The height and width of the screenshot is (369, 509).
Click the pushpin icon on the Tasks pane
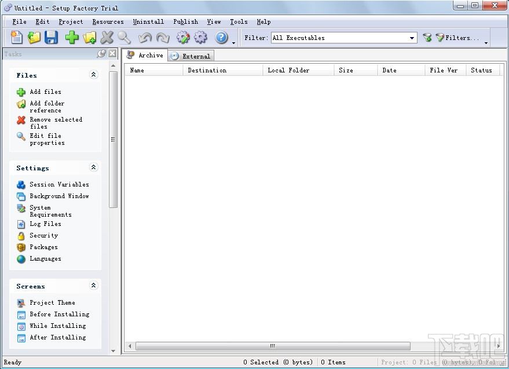click(x=101, y=54)
